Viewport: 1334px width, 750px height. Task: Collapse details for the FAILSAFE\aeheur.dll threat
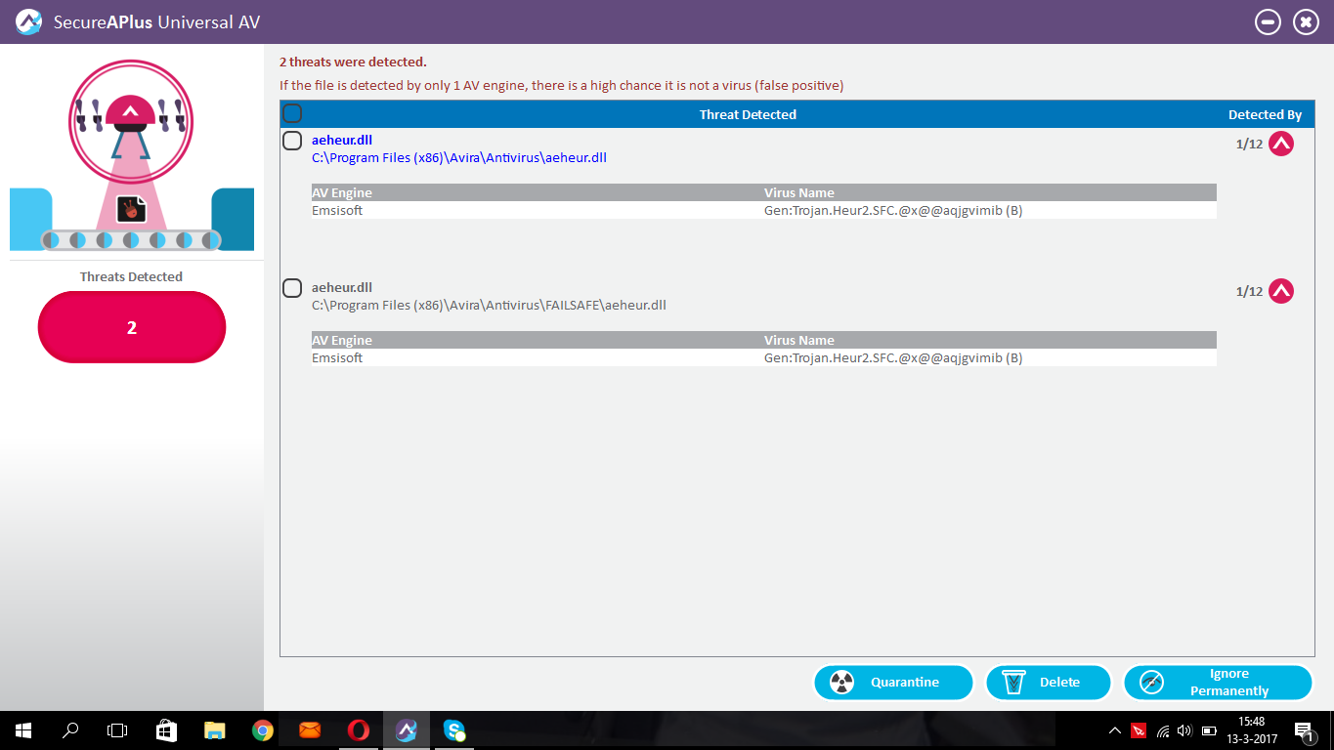[1281, 291]
